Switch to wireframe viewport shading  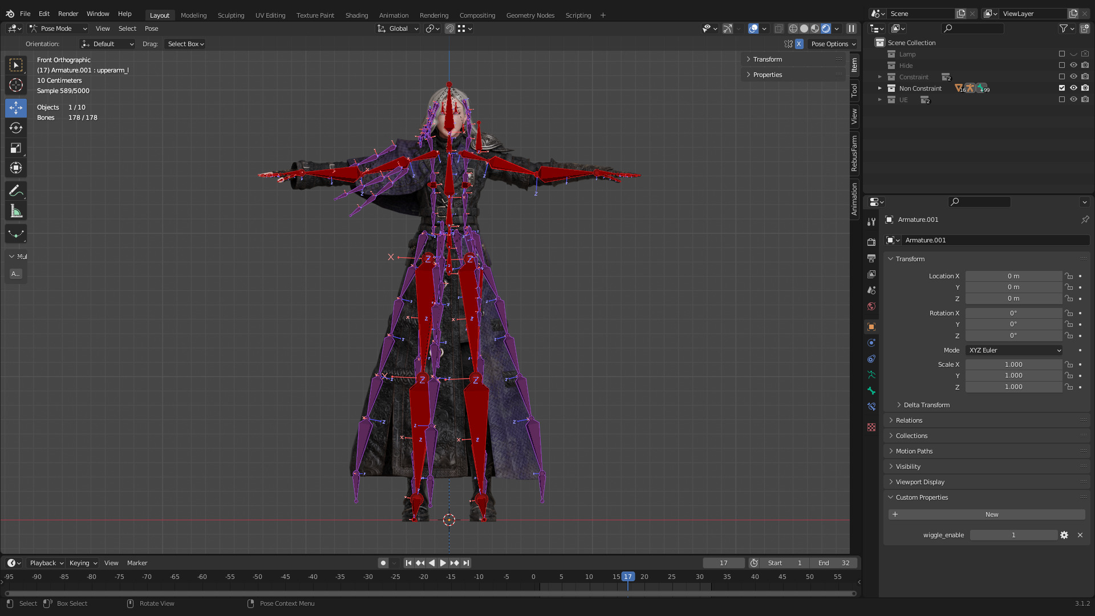tap(793, 29)
